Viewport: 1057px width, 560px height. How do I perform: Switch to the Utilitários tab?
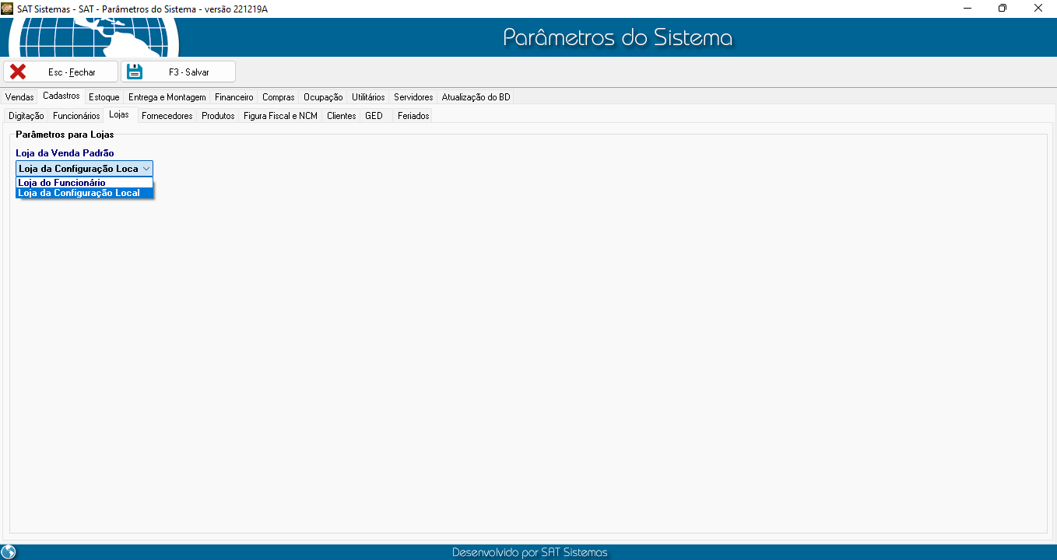point(368,97)
